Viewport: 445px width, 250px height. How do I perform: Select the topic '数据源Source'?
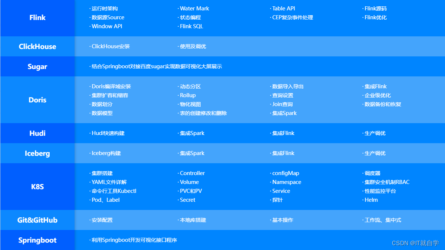tap(108, 17)
